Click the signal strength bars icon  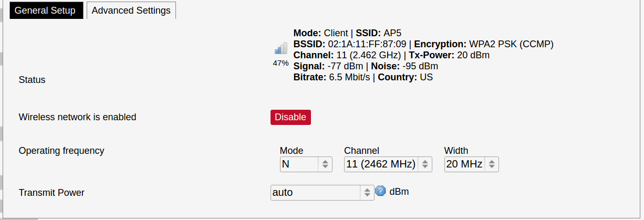tap(281, 48)
